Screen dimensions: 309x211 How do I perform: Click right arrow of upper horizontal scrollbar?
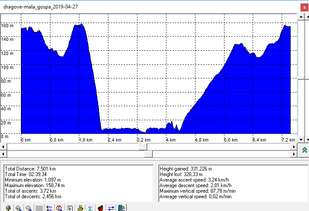click(294, 147)
